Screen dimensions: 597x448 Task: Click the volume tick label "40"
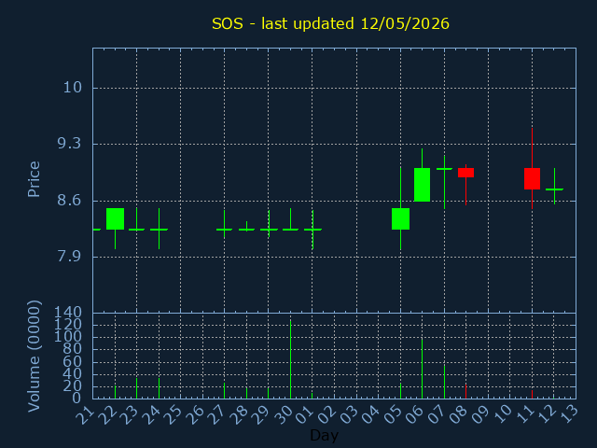73,373
